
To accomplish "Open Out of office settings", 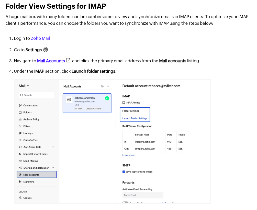I will tap(30, 140).
